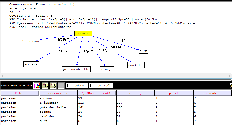This screenshot has height=125, width=232.
Task: Click the grid icon with letter S
Action: 53,85
